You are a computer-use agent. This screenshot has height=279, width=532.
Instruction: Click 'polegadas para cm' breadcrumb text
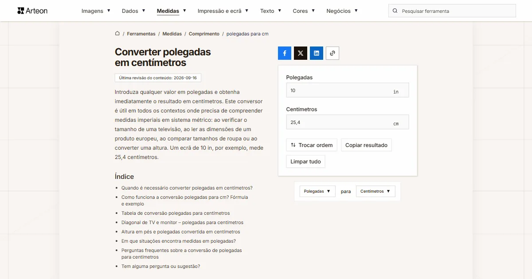pos(247,34)
